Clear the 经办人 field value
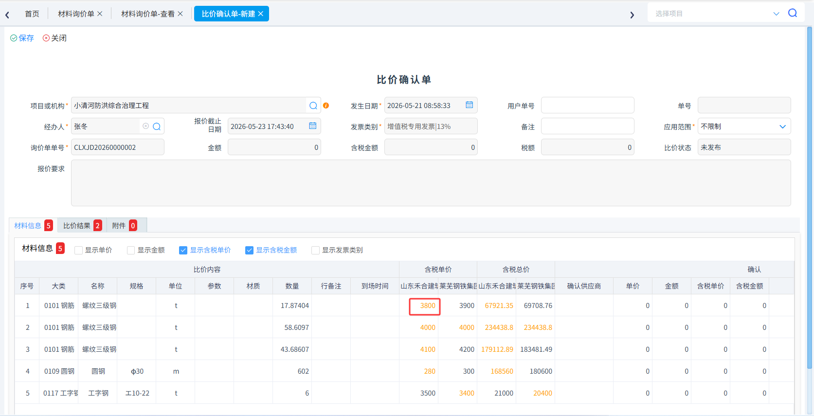 pyautogui.click(x=145, y=126)
